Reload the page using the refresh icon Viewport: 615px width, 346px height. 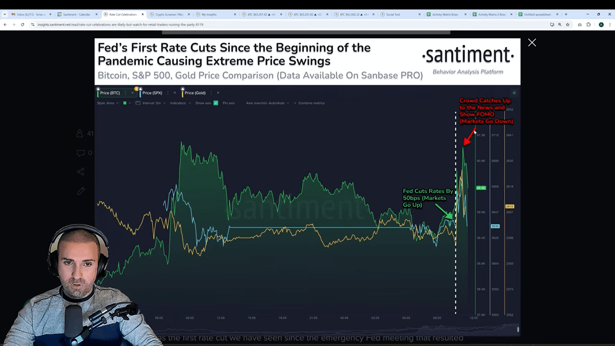click(22, 24)
